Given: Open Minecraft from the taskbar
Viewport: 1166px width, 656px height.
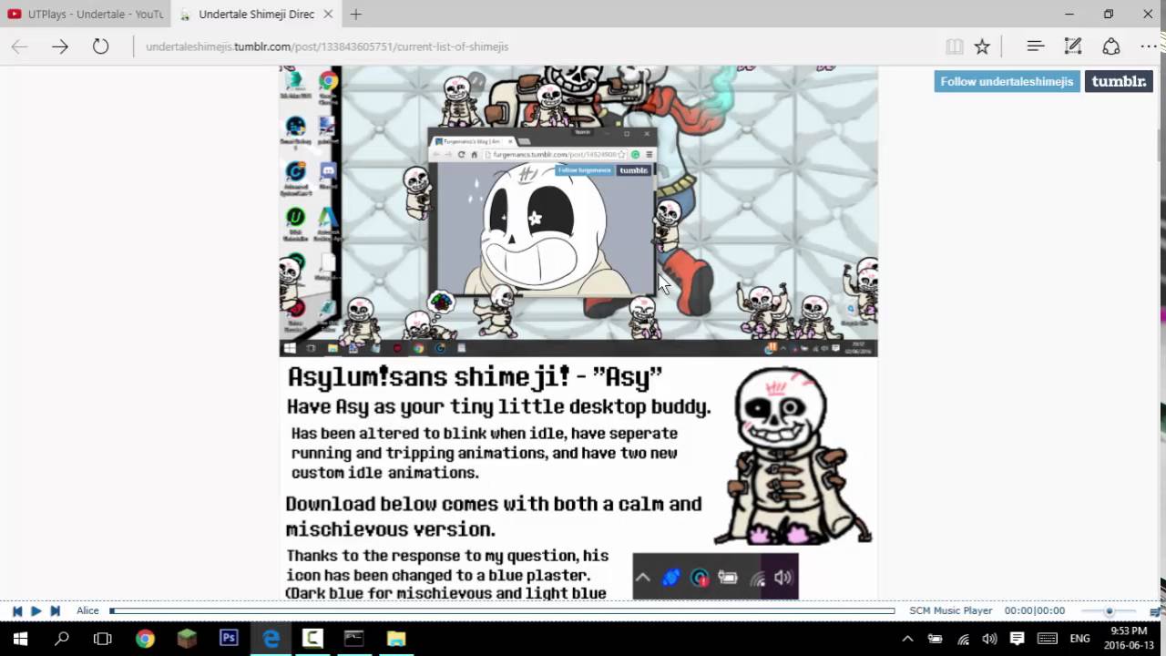Looking at the screenshot, I should [x=187, y=639].
